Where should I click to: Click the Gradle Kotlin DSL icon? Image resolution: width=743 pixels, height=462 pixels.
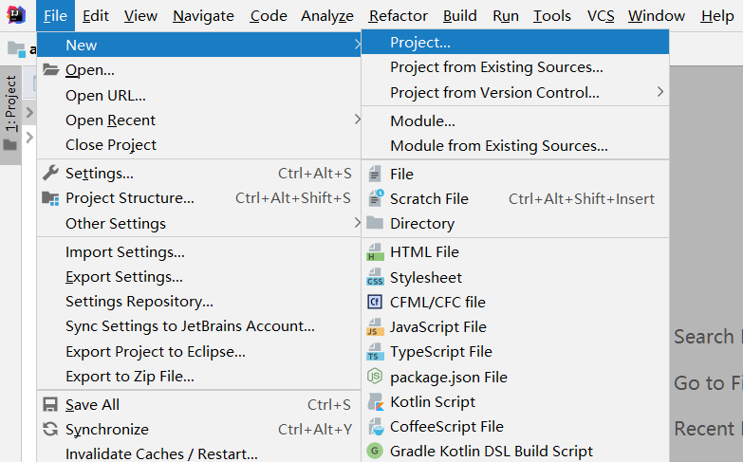[375, 452]
